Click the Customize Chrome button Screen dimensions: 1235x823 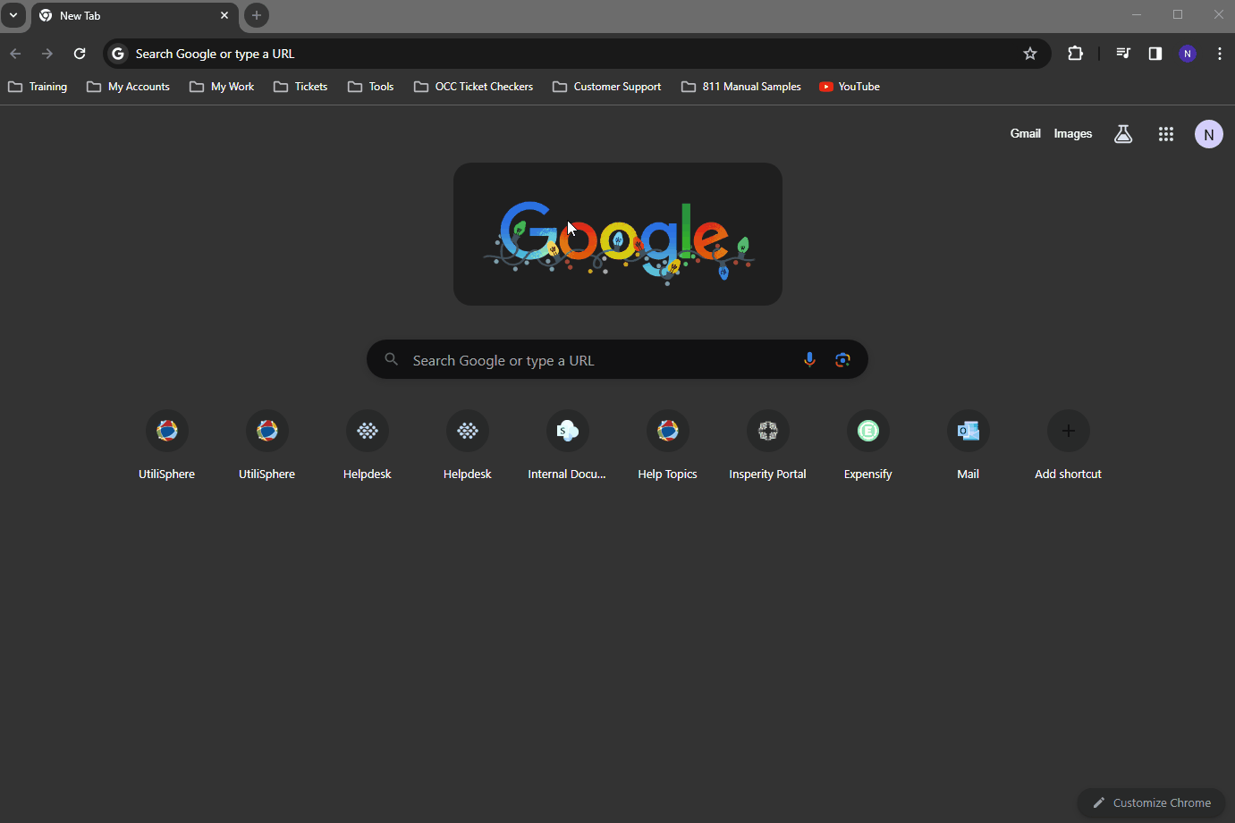point(1152,802)
